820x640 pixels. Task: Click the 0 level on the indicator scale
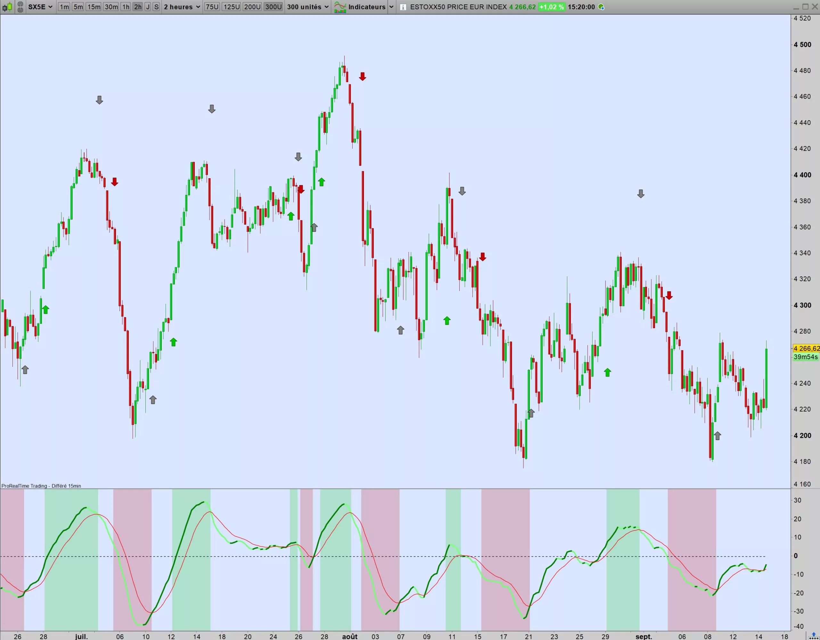click(796, 556)
